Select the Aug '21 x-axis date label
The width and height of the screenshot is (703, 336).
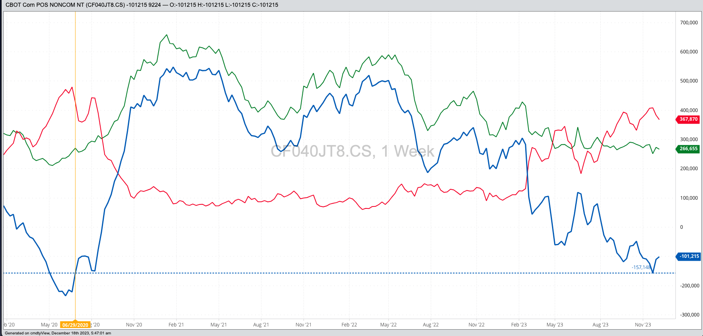(x=261, y=325)
